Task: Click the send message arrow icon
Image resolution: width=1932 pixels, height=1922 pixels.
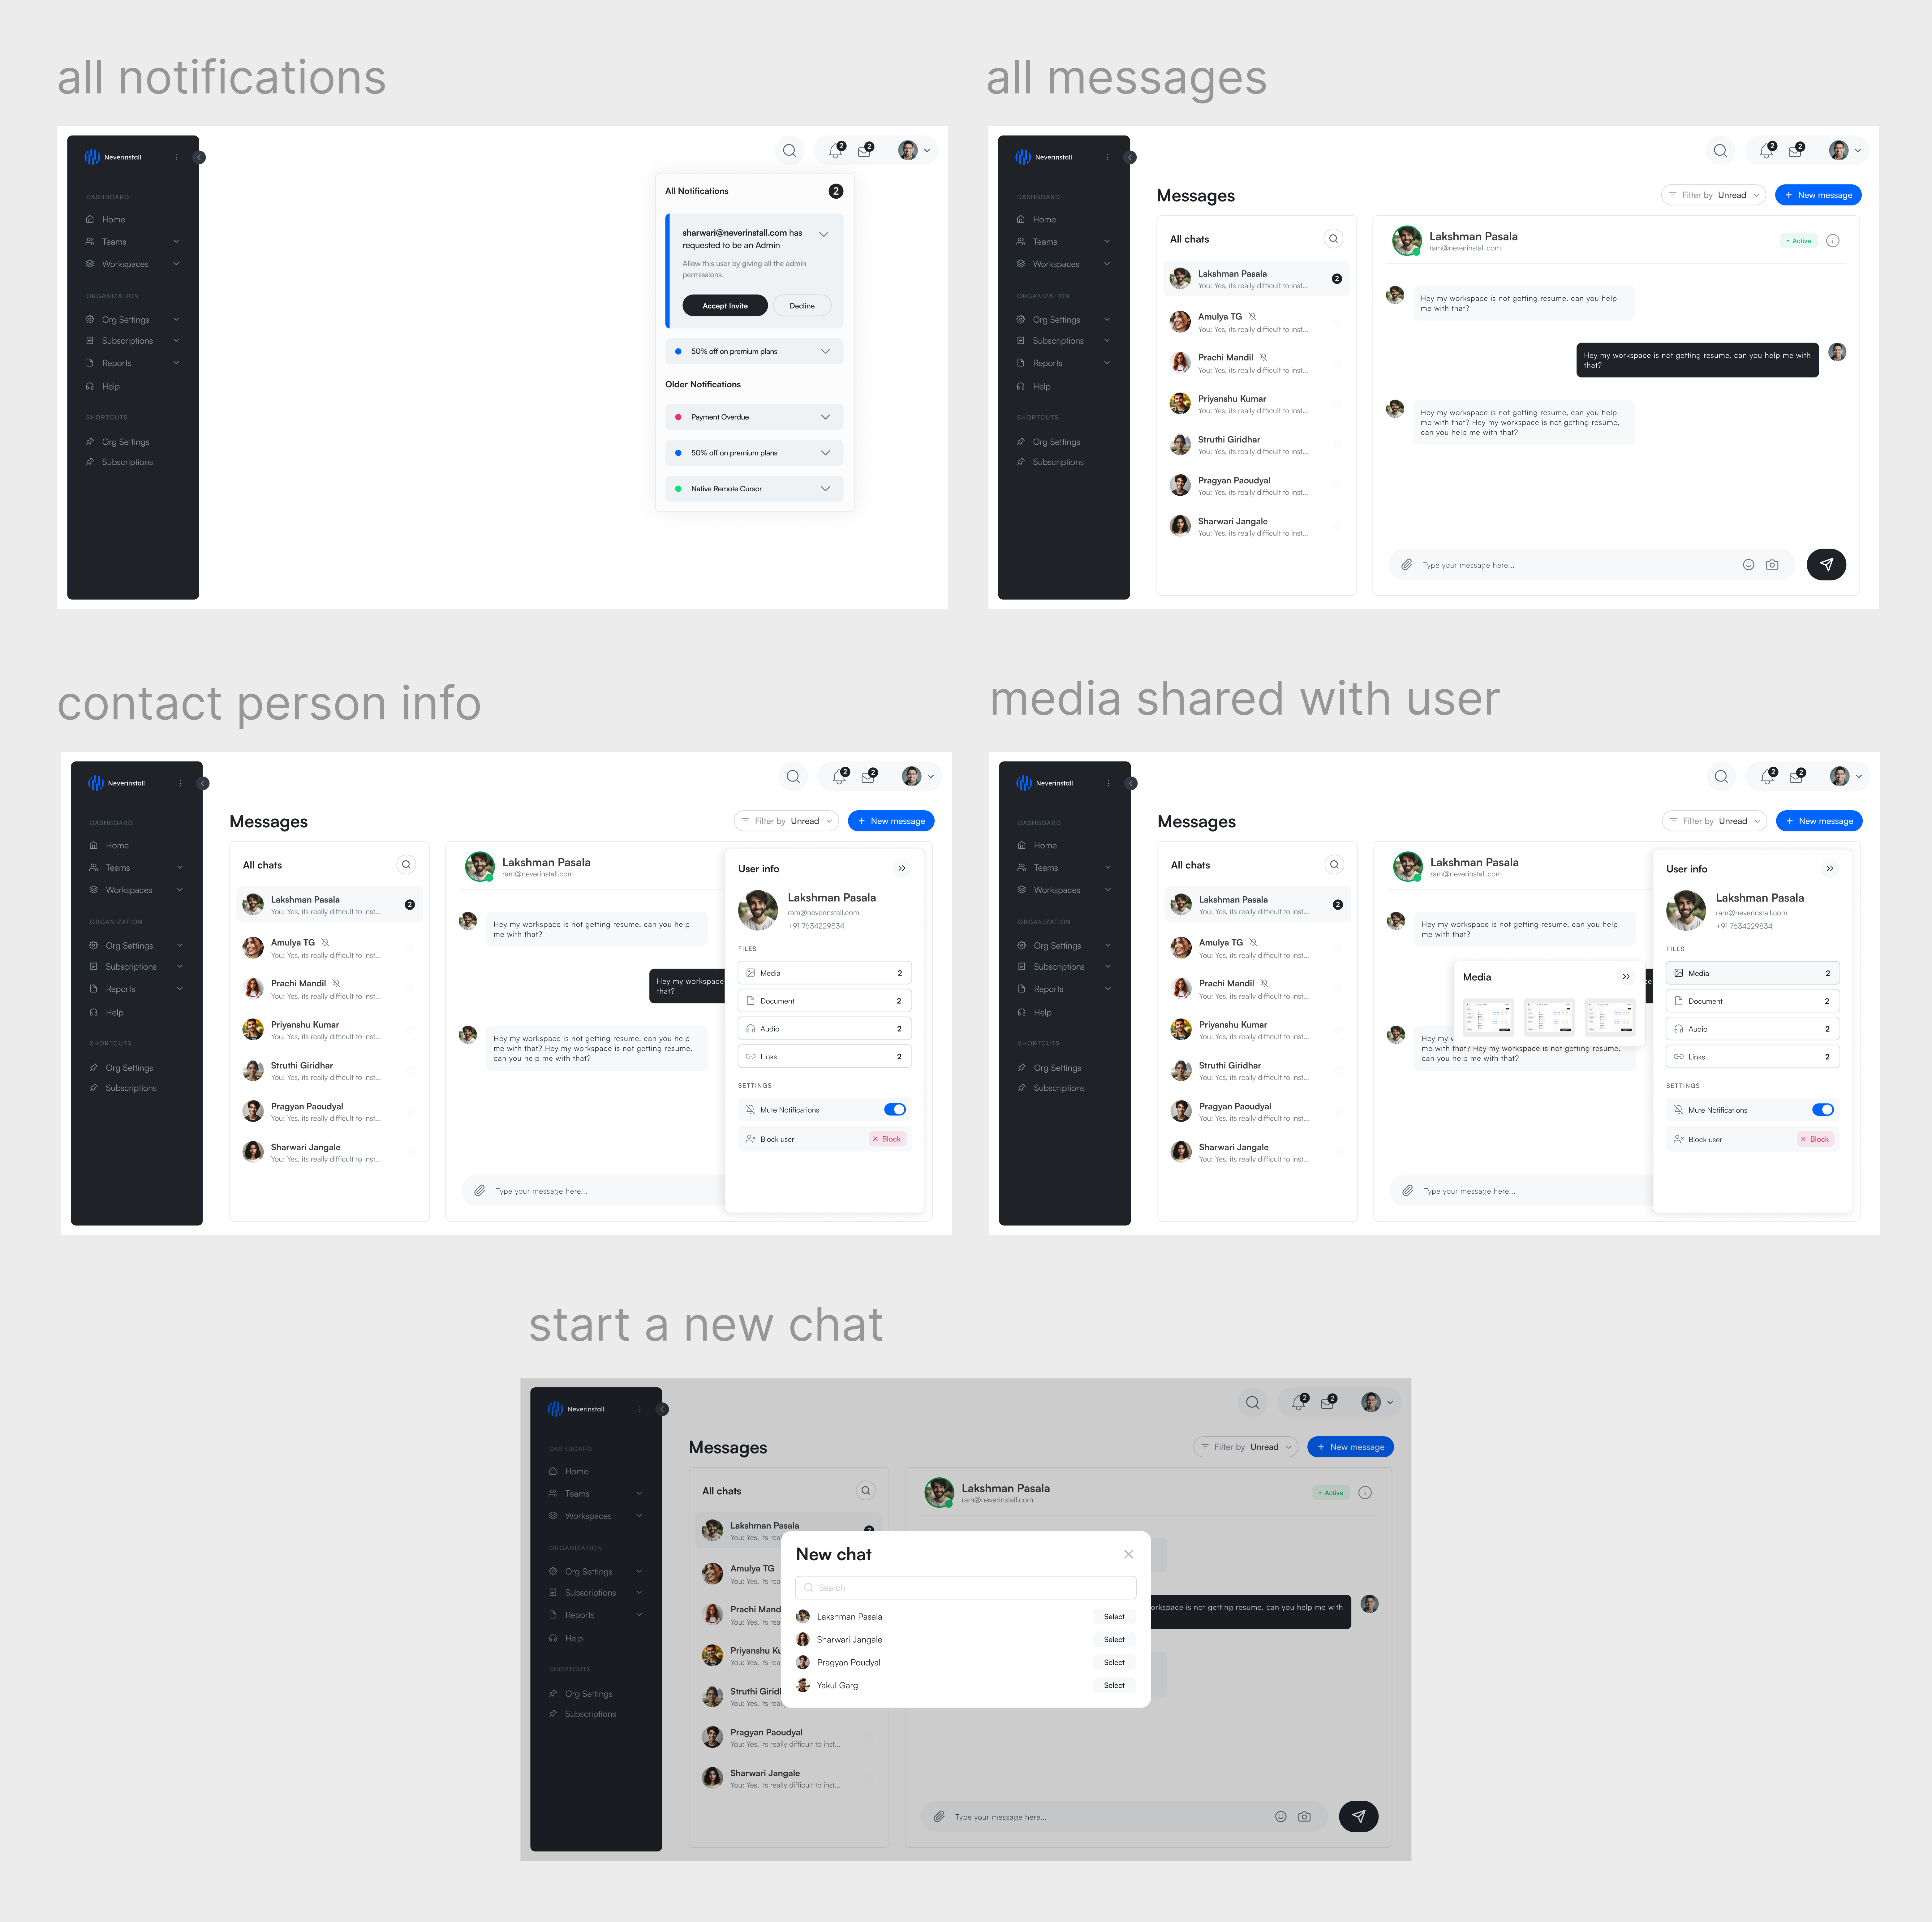Action: (x=1827, y=563)
